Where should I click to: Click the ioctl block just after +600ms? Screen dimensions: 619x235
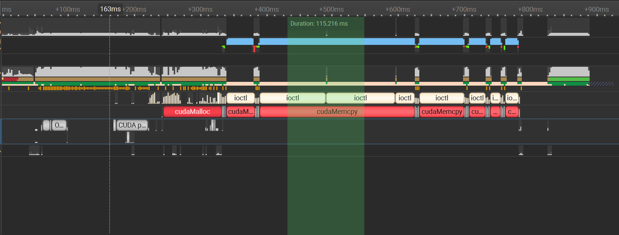[x=405, y=98]
